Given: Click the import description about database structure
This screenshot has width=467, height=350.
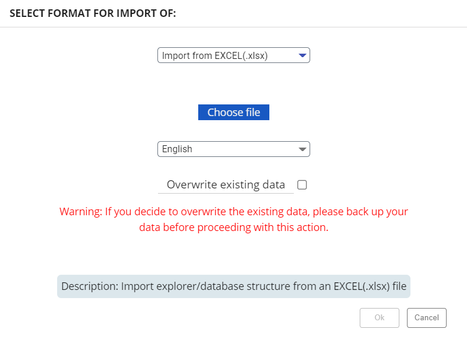Looking at the screenshot, I should 233,286.
